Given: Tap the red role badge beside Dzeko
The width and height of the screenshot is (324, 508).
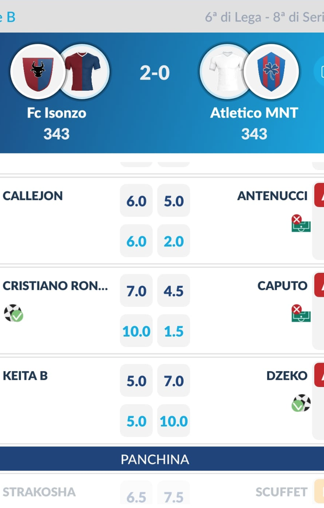Looking at the screenshot, I should (319, 375).
